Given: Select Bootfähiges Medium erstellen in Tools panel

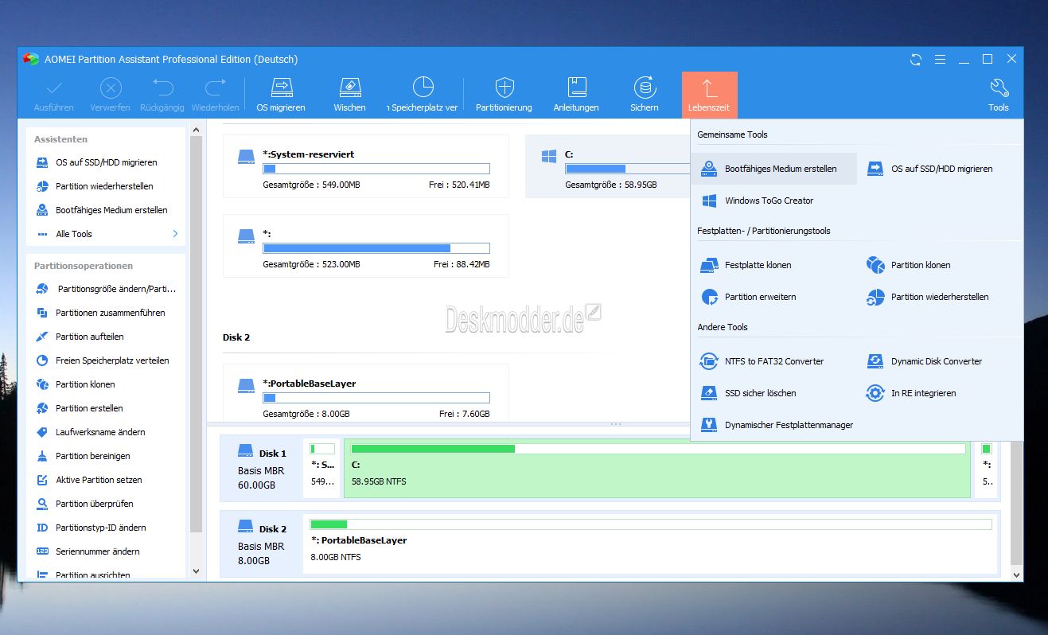Looking at the screenshot, I should (x=773, y=169).
